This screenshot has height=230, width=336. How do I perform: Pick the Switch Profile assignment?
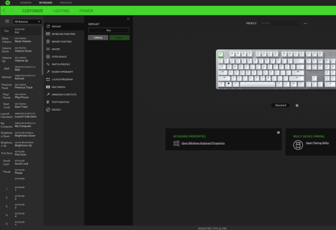[61, 64]
